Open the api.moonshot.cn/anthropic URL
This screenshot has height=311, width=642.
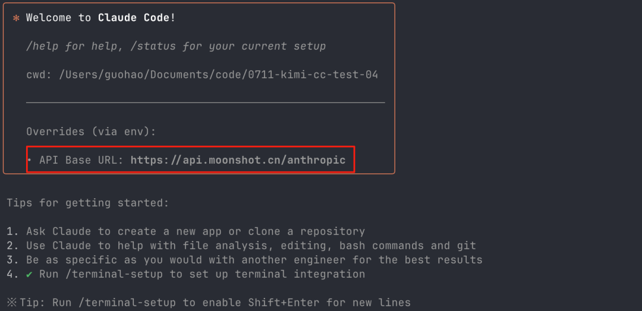click(x=238, y=160)
